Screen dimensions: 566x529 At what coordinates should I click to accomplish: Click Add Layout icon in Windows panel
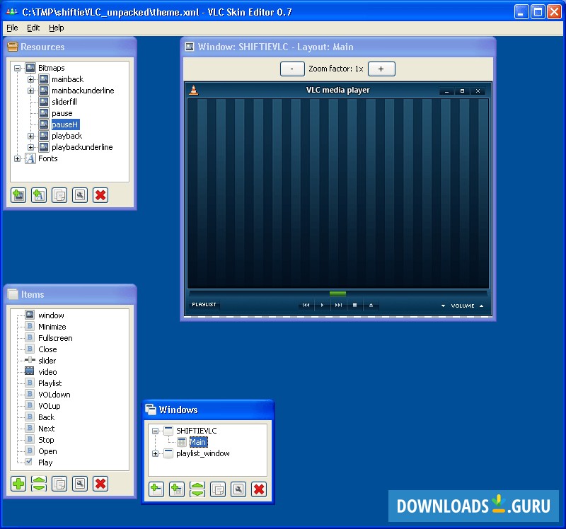point(177,489)
